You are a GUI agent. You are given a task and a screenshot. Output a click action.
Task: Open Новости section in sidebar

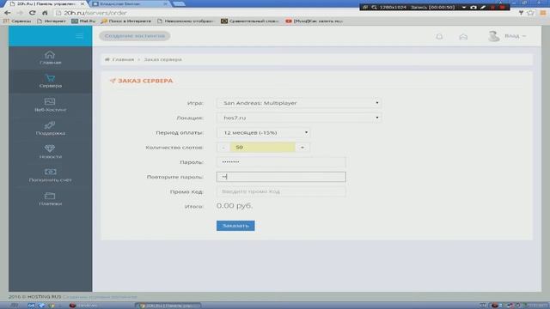point(50,152)
